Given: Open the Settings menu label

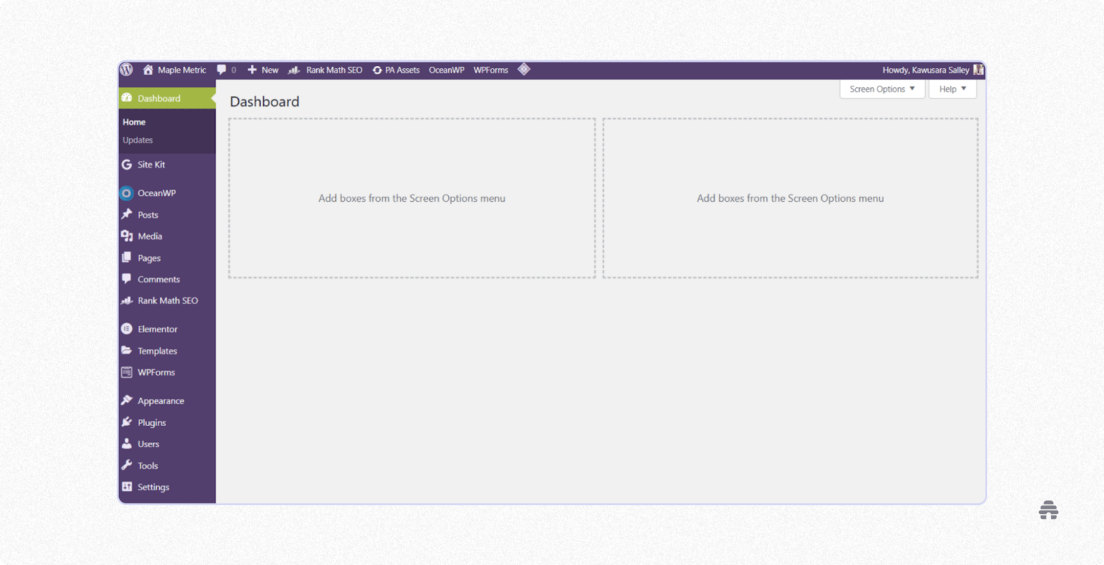Looking at the screenshot, I should coord(154,487).
